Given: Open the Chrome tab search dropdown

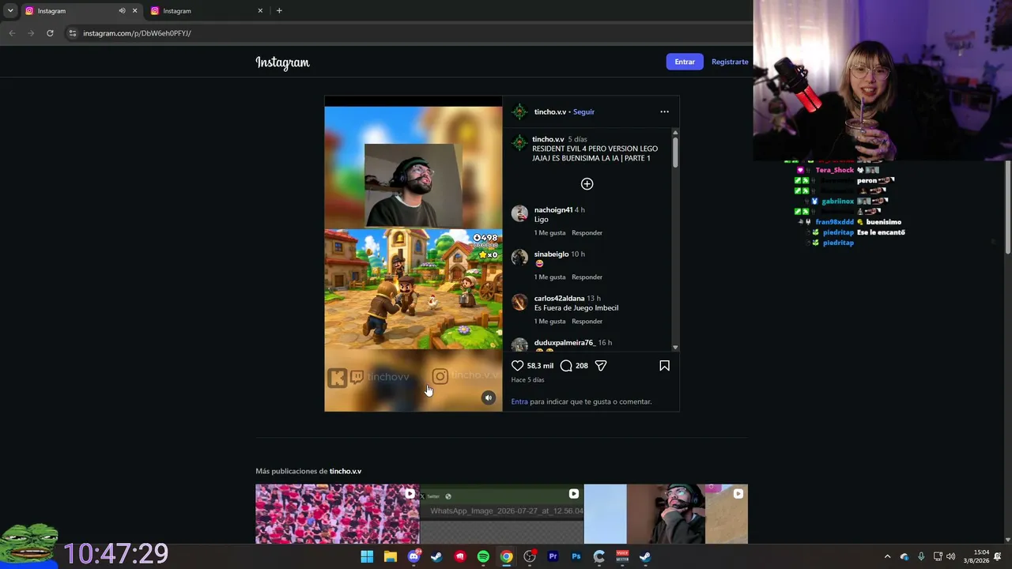Looking at the screenshot, I should [x=10, y=11].
